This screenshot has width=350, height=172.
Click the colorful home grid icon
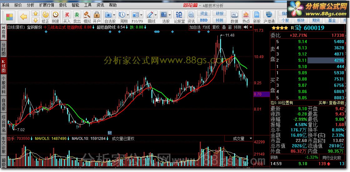(10, 17)
